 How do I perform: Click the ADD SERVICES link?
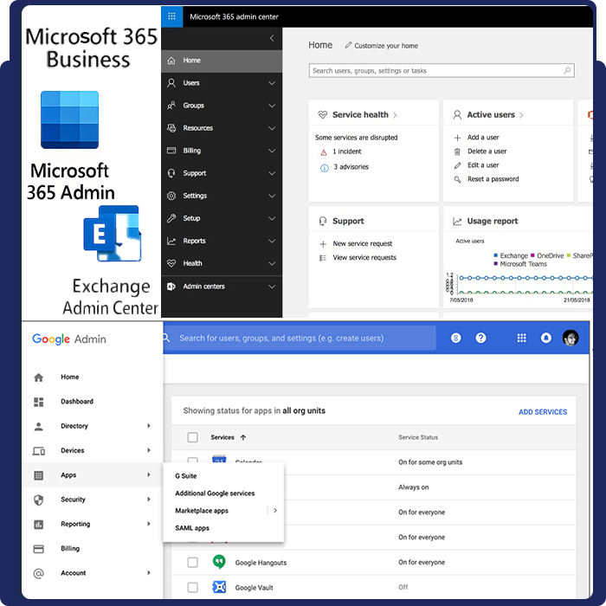[x=542, y=412]
